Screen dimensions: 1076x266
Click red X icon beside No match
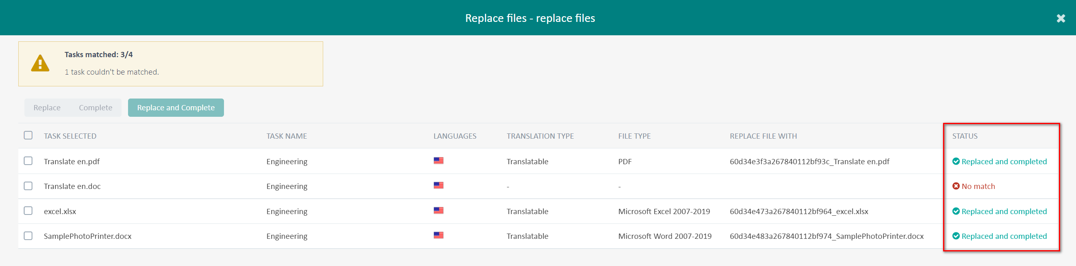tap(956, 186)
